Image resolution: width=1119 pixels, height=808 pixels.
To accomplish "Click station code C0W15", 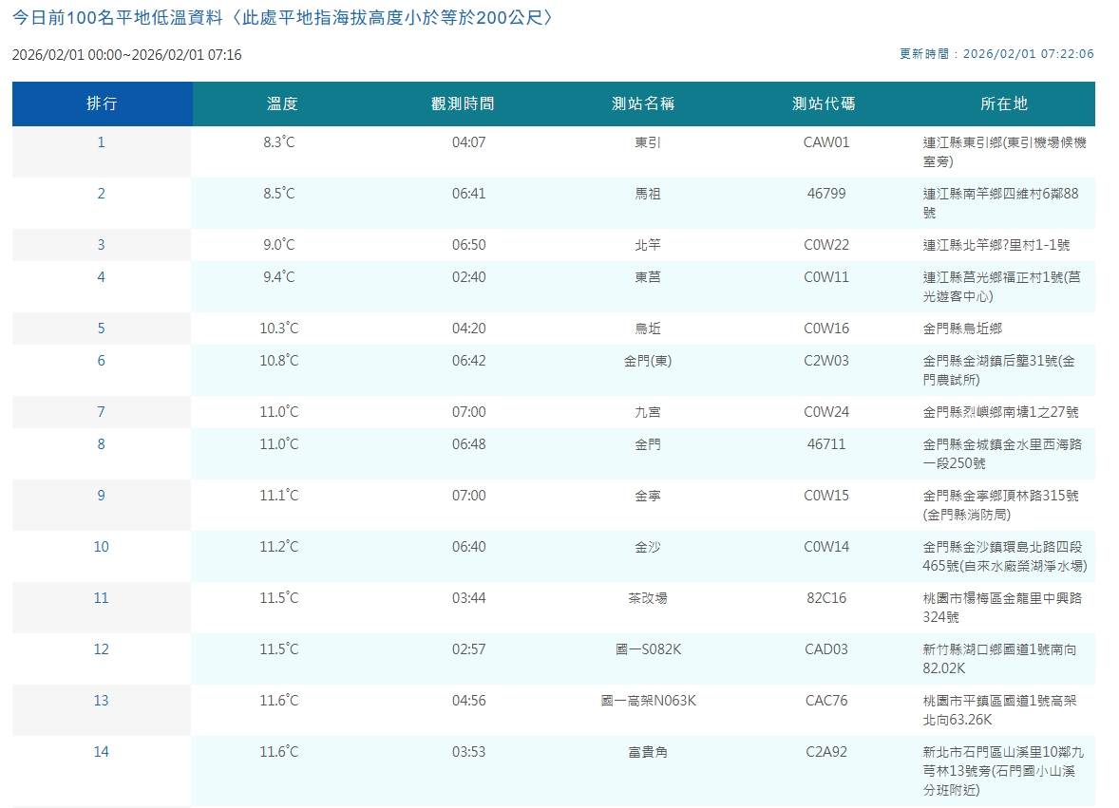I will (826, 496).
